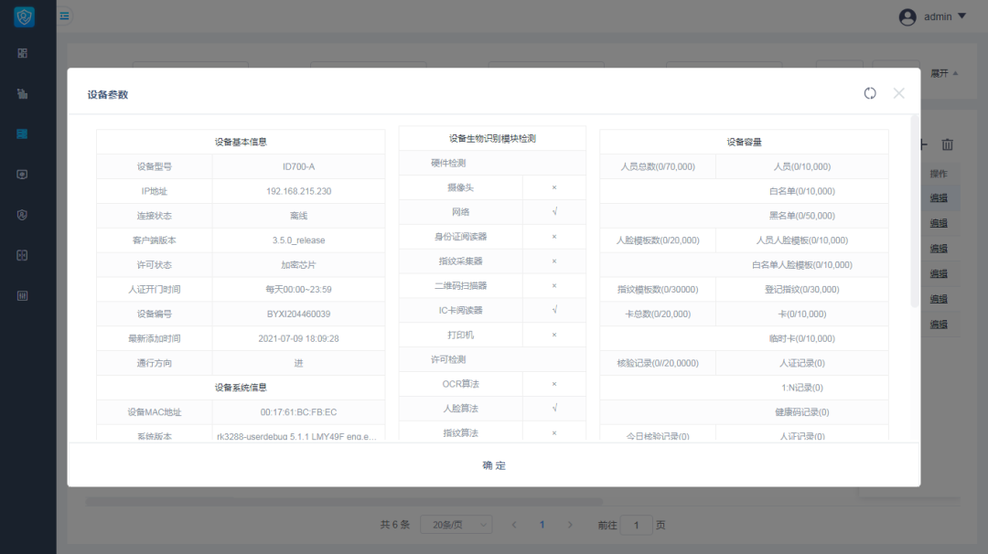The image size is (988, 554).
Task: Select the person-shield icon in the sidebar
Action: click(x=22, y=215)
